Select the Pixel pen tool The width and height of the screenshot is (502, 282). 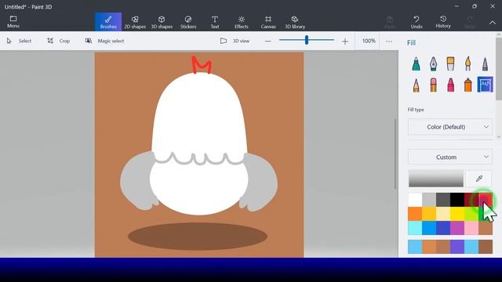click(x=485, y=63)
